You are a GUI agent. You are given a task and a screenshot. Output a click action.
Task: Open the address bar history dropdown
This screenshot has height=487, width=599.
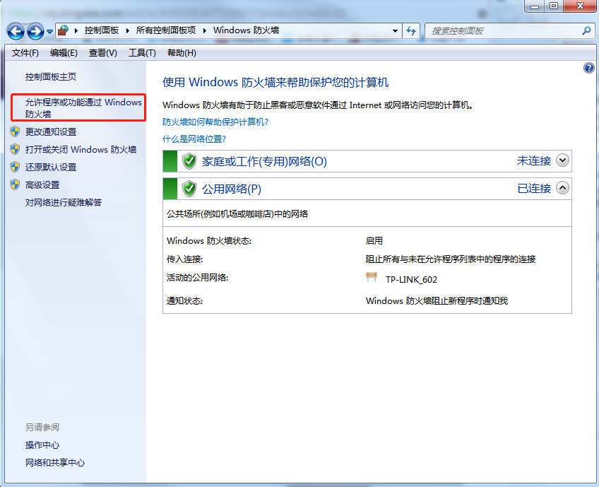coord(395,31)
